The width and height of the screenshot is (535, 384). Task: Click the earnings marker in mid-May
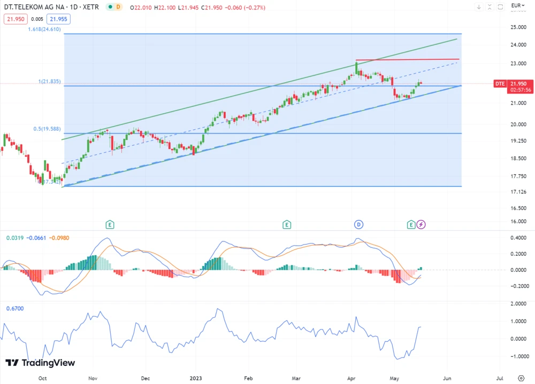point(411,224)
